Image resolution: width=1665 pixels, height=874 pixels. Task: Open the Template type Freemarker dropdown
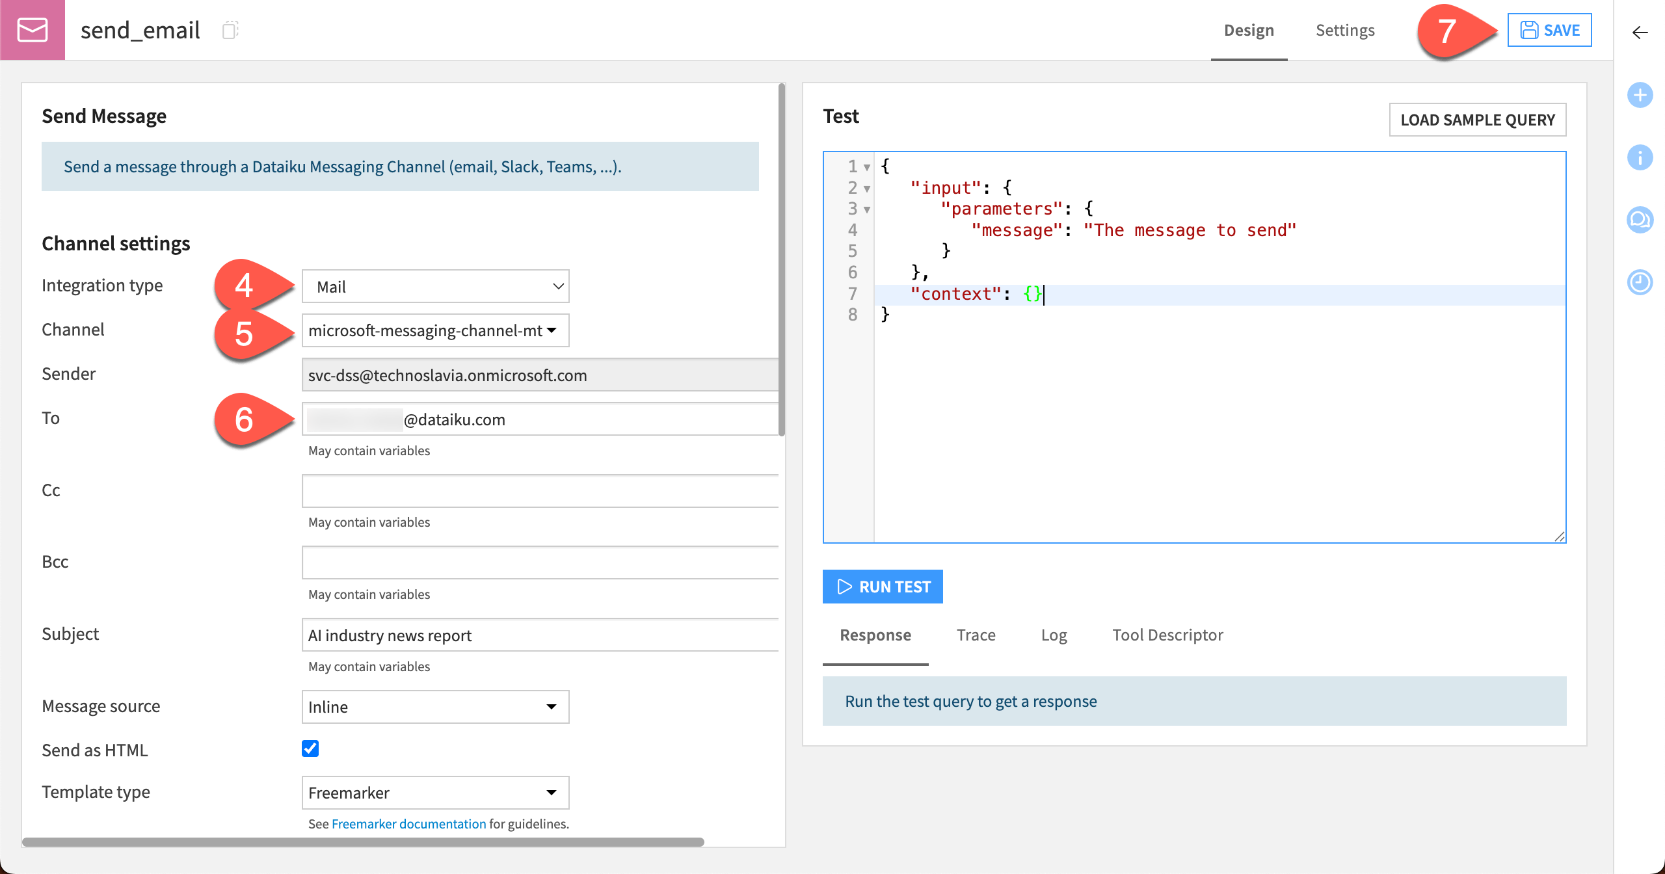[434, 793]
